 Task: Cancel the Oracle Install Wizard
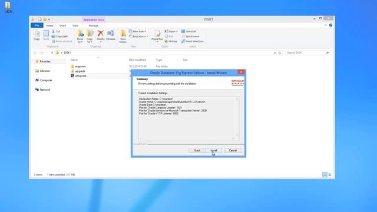pos(233,151)
